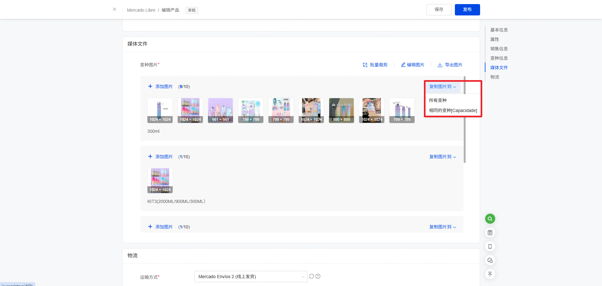This screenshot has height=286, width=602.
Task: Choose 所有变种 from the copy menu
Action: pos(438,100)
